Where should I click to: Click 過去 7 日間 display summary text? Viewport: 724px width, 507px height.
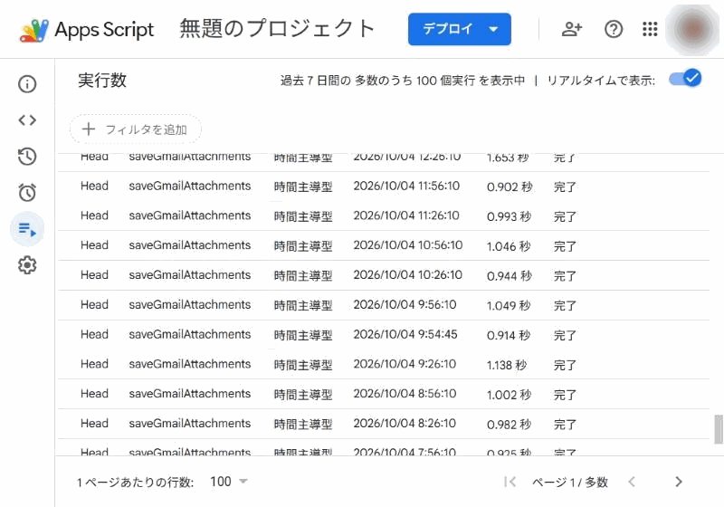[x=403, y=81]
